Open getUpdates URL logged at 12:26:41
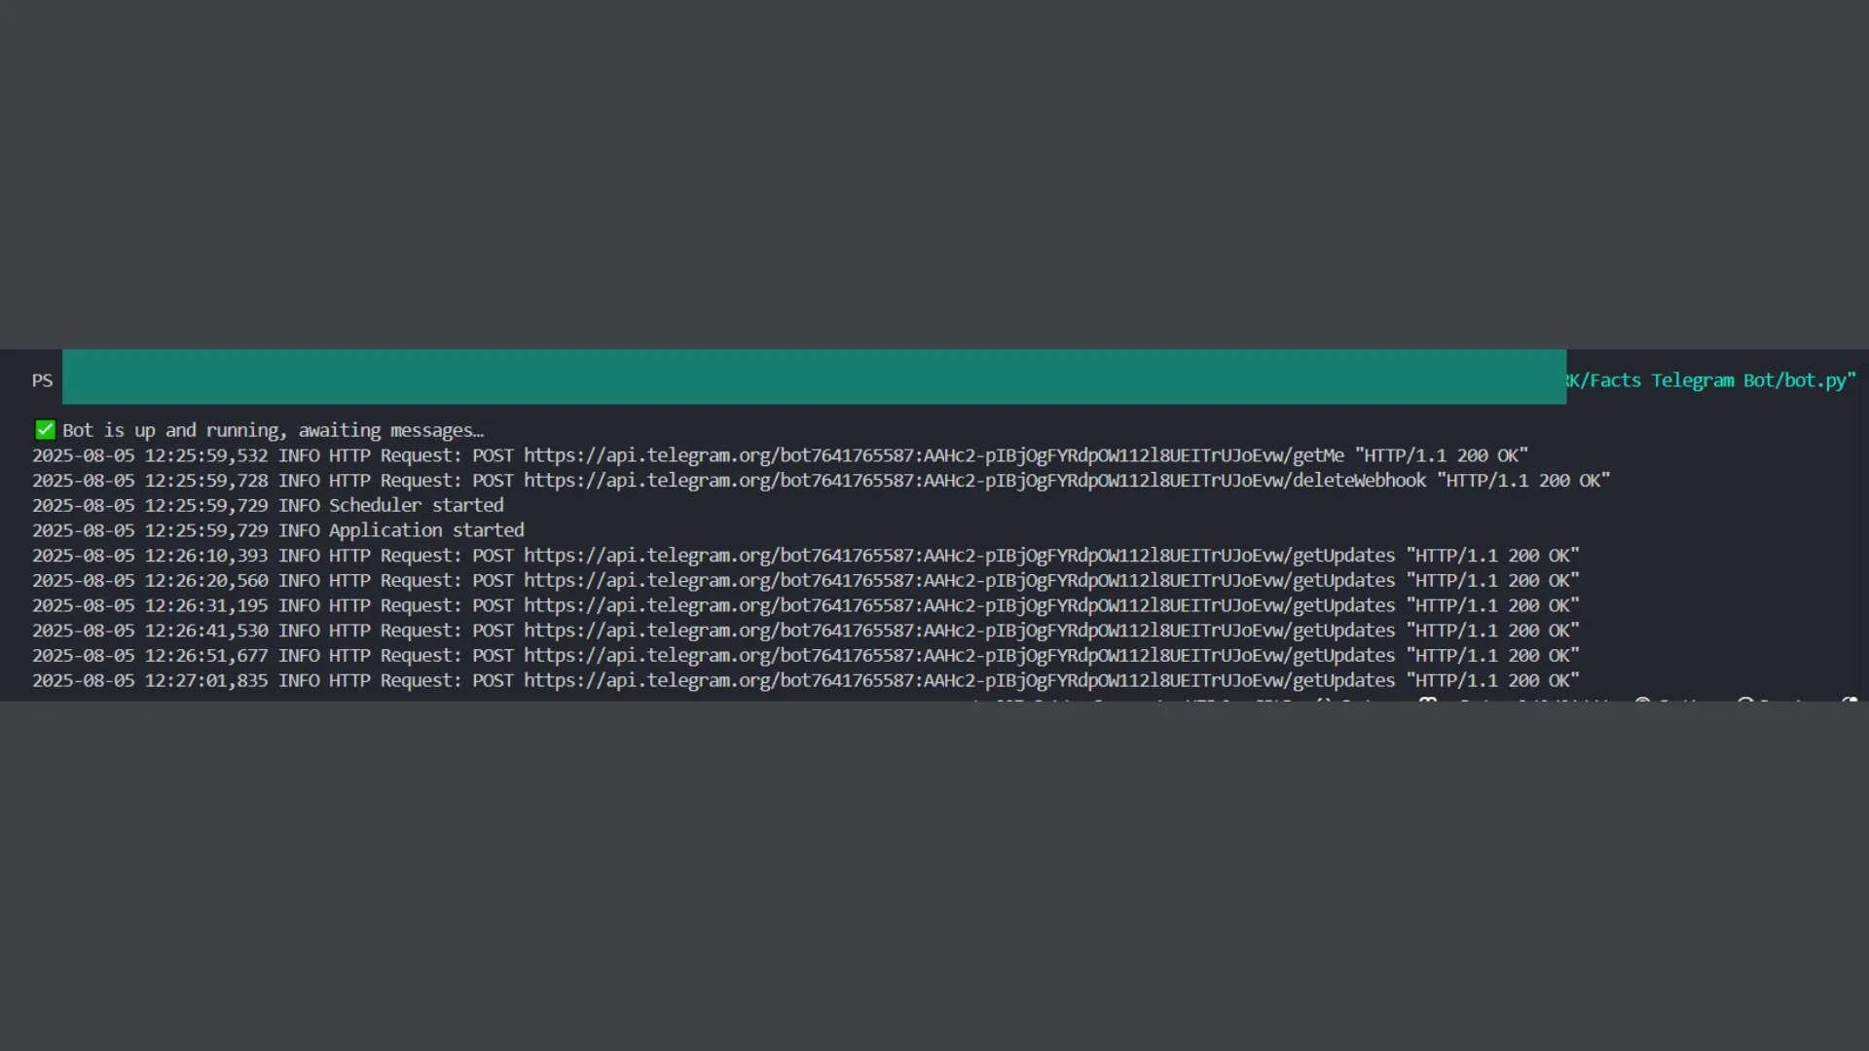 pos(959,631)
